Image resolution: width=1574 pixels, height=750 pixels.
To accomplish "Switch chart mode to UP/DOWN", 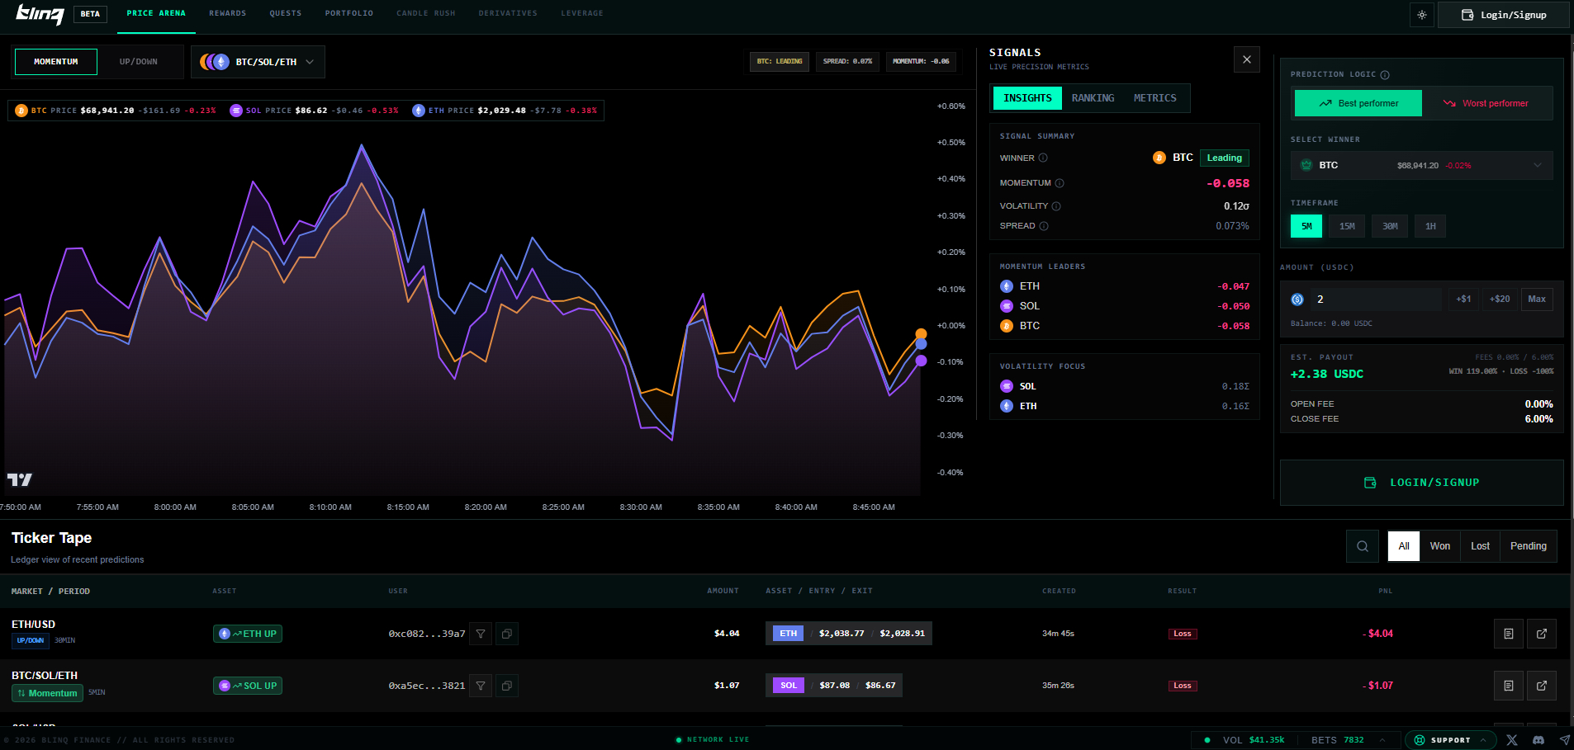I will [x=138, y=62].
